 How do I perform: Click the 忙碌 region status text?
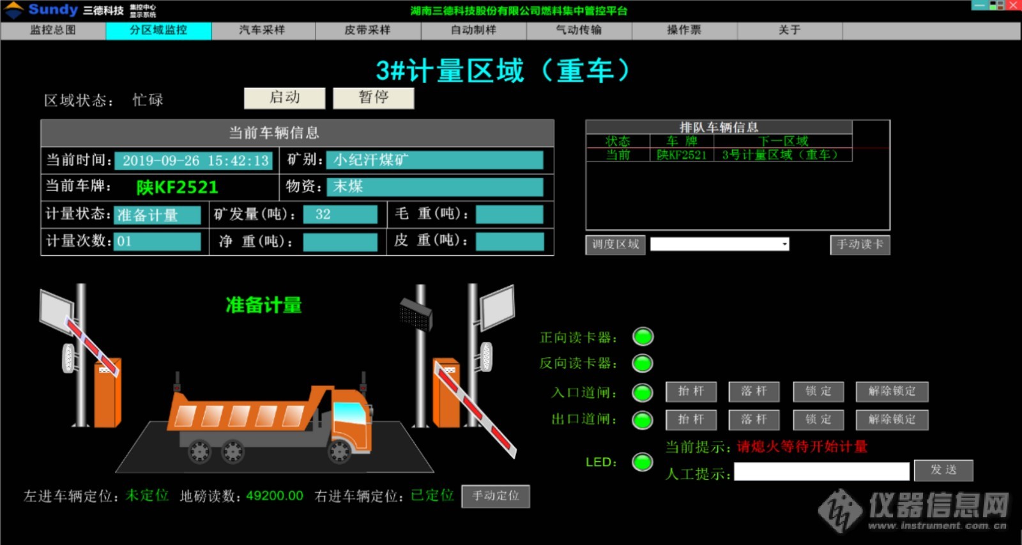pos(148,100)
